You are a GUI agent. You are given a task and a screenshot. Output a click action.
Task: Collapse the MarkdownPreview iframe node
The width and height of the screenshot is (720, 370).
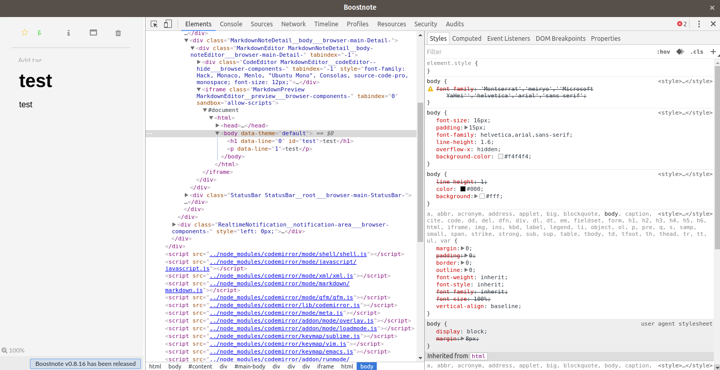coord(199,89)
